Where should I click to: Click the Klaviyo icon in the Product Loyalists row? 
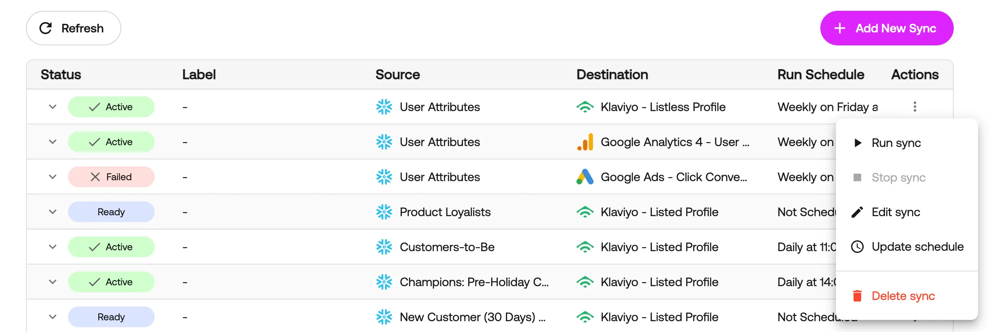[585, 212]
